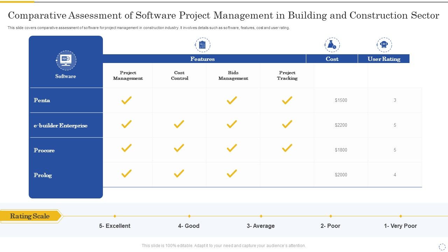The image size is (448, 252).
Task: Select the Project Tracking column heading
Action: point(287,76)
